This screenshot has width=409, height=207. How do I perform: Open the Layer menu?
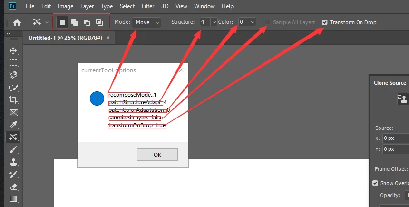coord(87,6)
